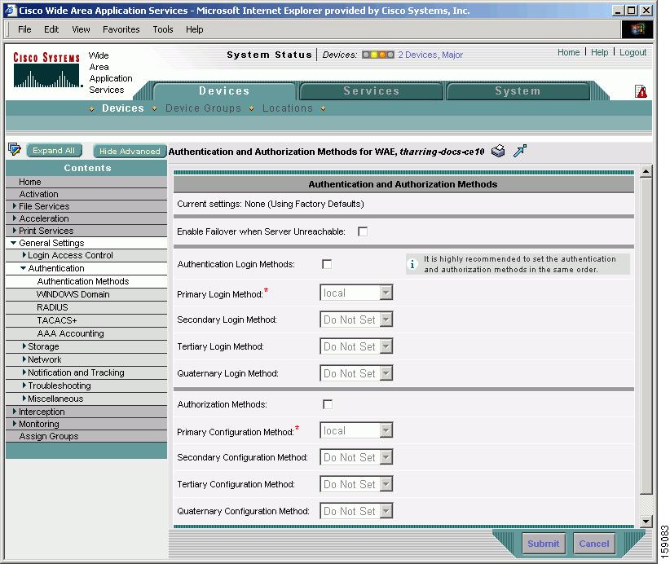Select RADIUS in Contents tree
Image resolution: width=670 pixels, height=564 pixels.
(x=52, y=307)
